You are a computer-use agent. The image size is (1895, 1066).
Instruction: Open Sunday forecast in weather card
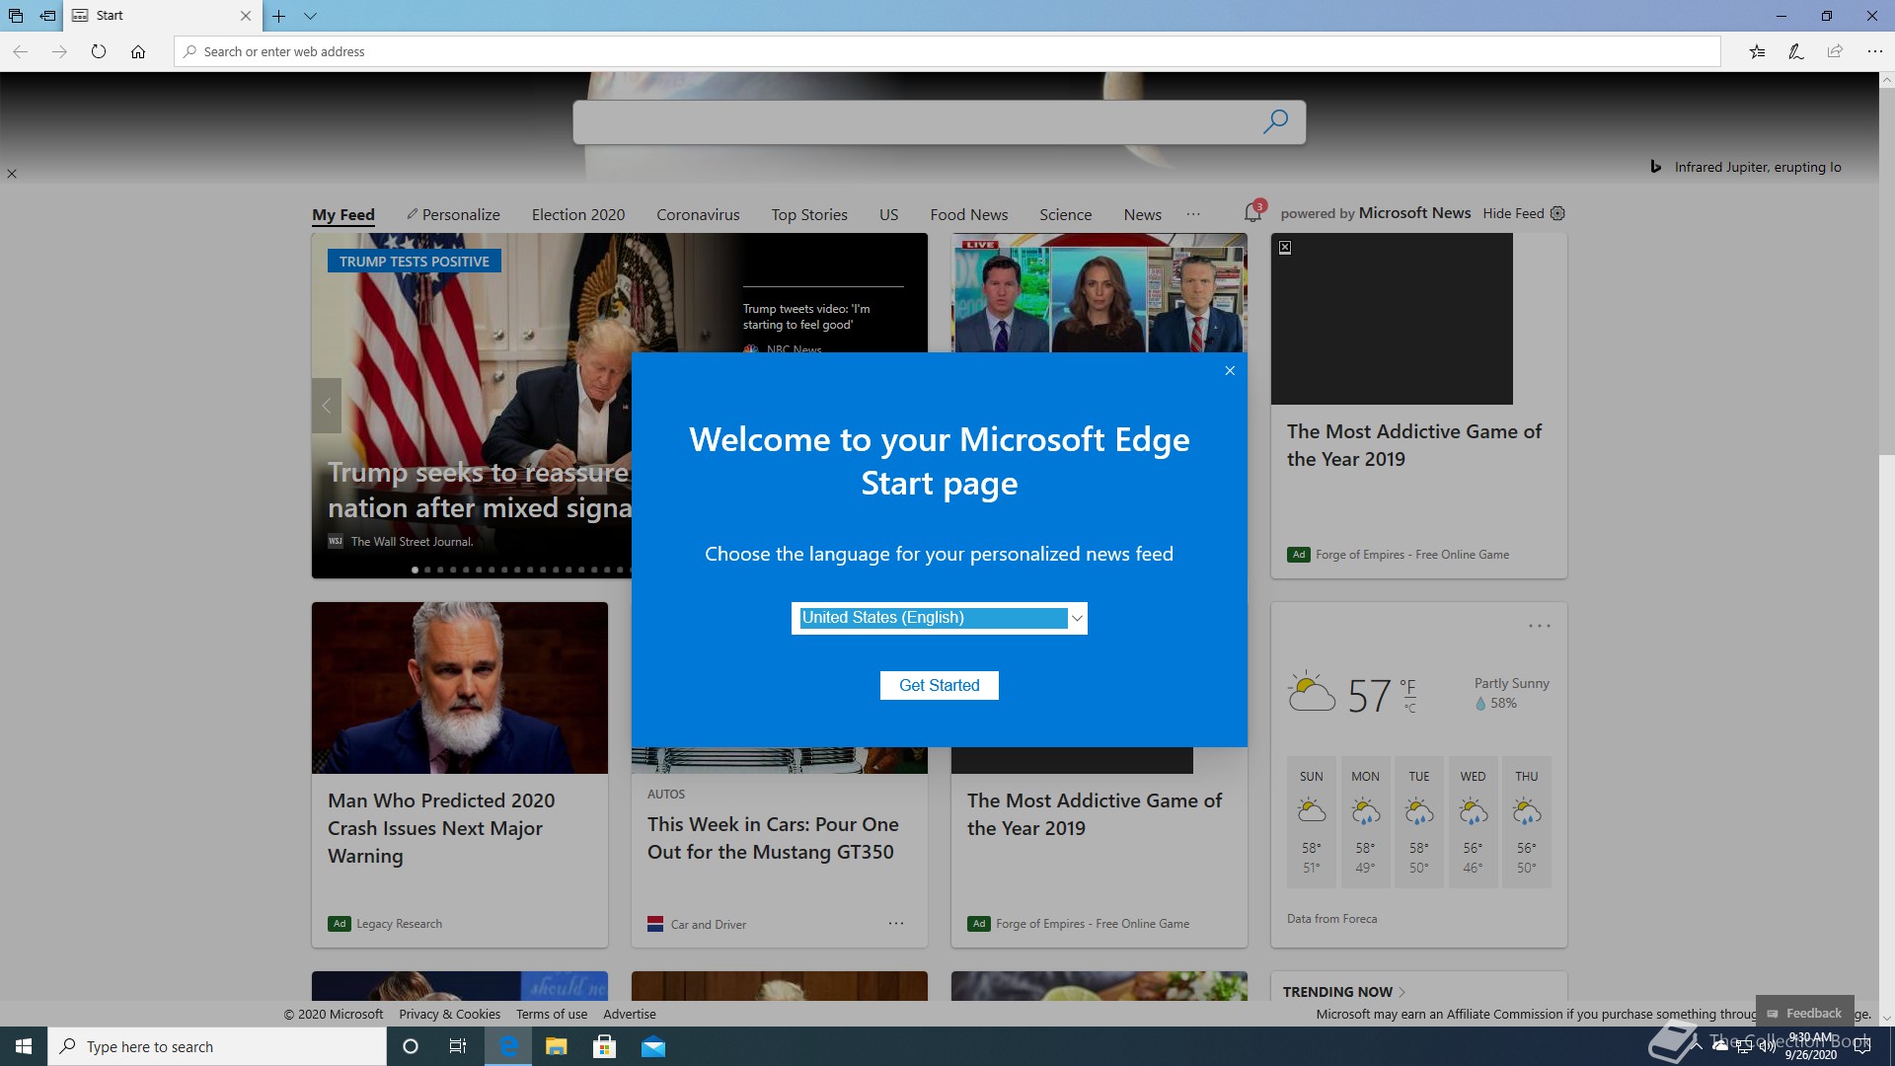[x=1312, y=822]
